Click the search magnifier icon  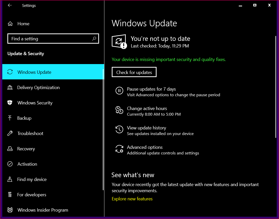point(94,39)
